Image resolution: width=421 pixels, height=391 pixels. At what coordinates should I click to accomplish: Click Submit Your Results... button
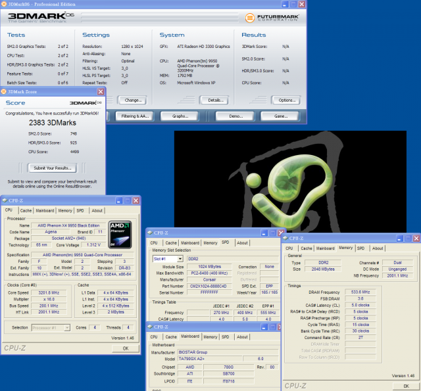coord(53,168)
